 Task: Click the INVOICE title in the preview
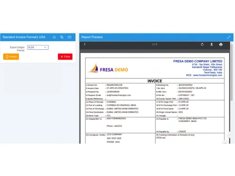tap(155, 81)
